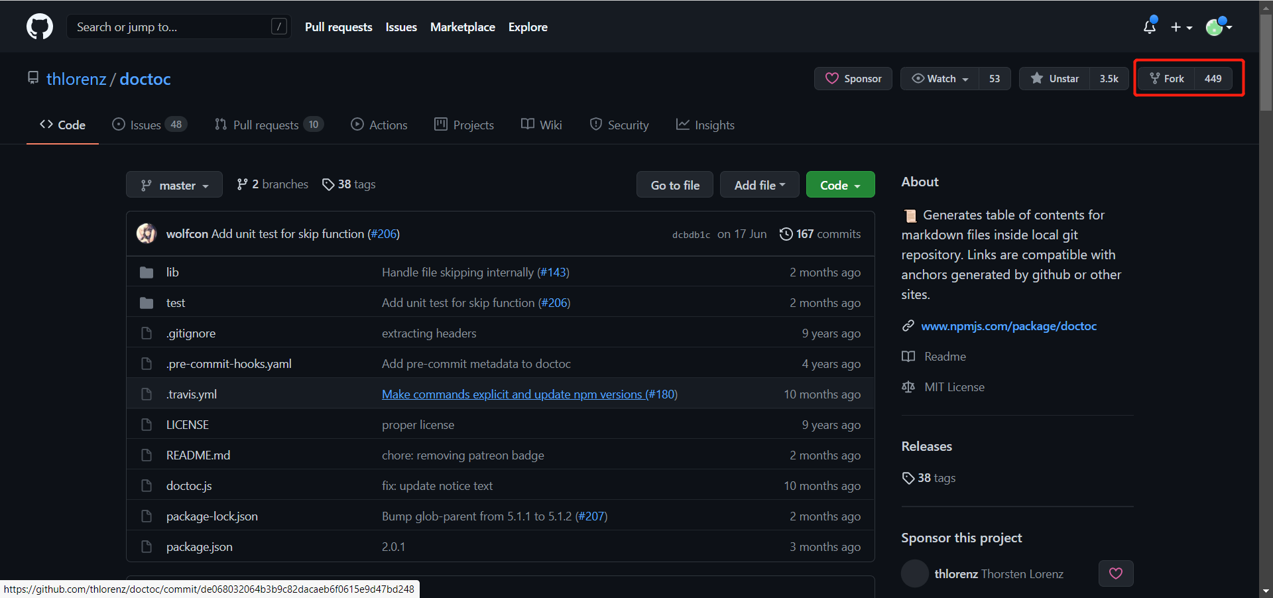Image resolution: width=1273 pixels, height=598 pixels.
Task: Open pull request #207 link
Action: point(591,516)
